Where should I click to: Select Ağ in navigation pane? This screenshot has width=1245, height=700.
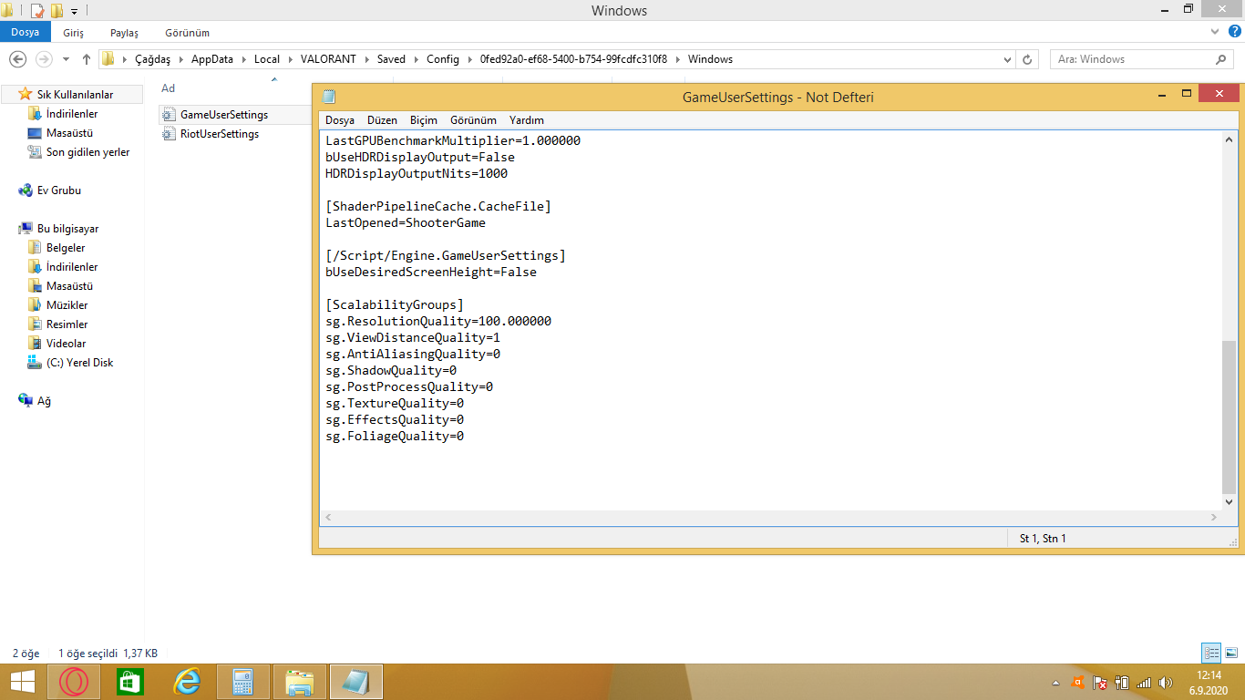coord(44,401)
